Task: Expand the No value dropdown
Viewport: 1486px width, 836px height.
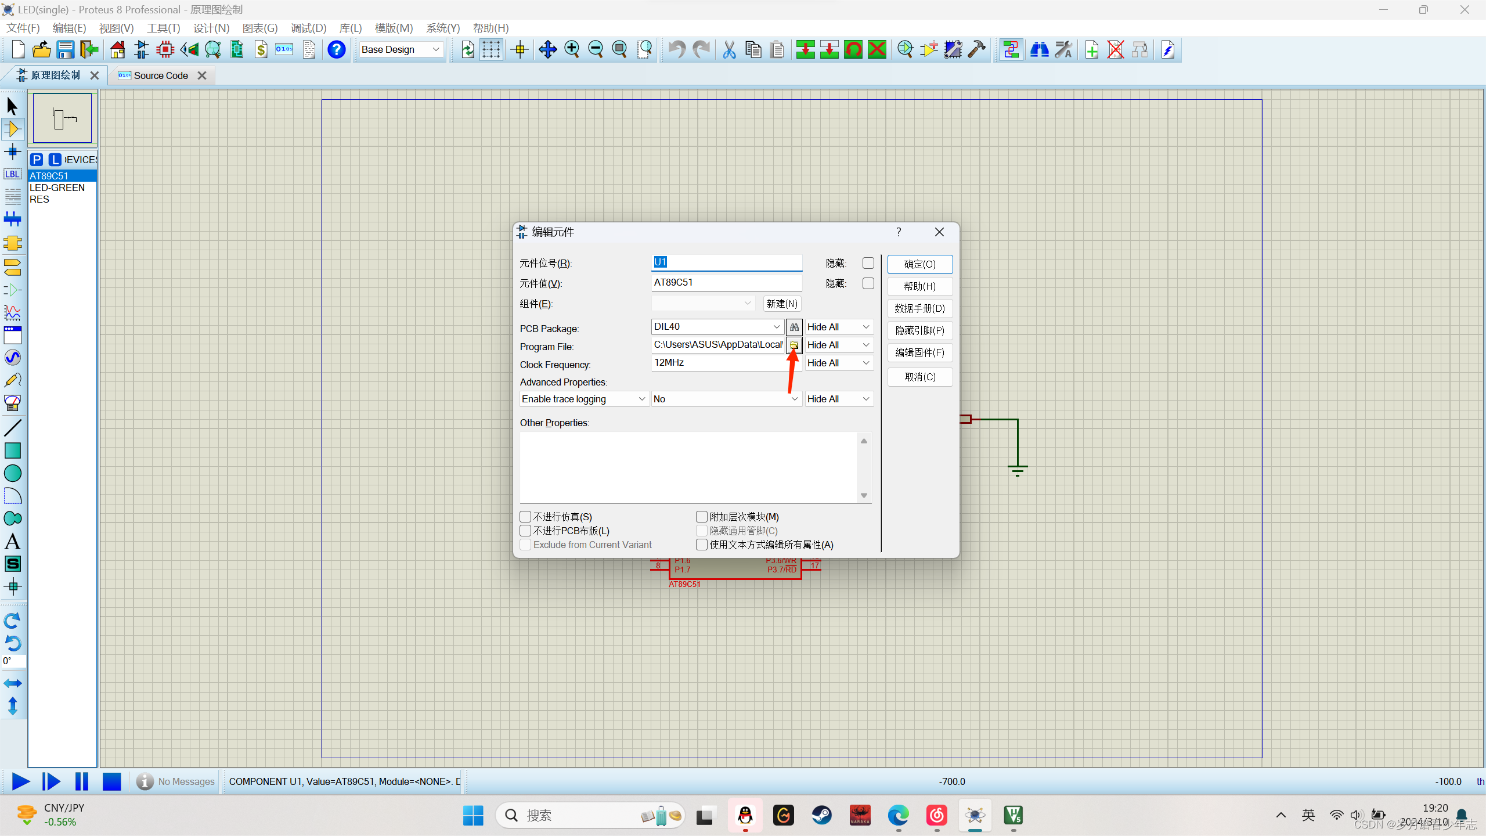Action: (x=726, y=399)
